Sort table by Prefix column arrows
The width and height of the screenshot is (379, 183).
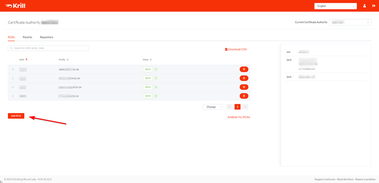tap(68, 60)
